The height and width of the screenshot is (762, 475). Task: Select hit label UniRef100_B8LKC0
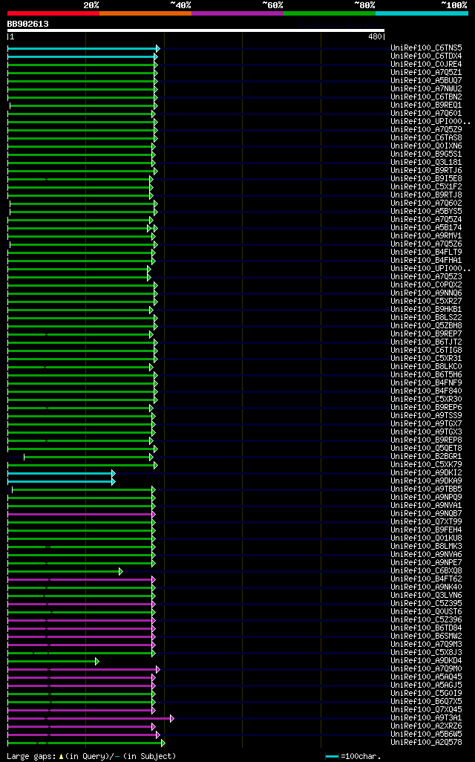427,366
